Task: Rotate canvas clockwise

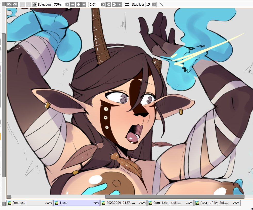Action: click(114, 5)
